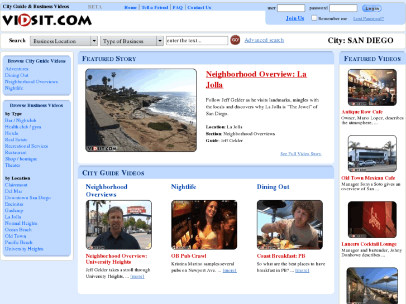Choose Normal Heights location
This screenshot has height=304, width=406.
click(21, 223)
